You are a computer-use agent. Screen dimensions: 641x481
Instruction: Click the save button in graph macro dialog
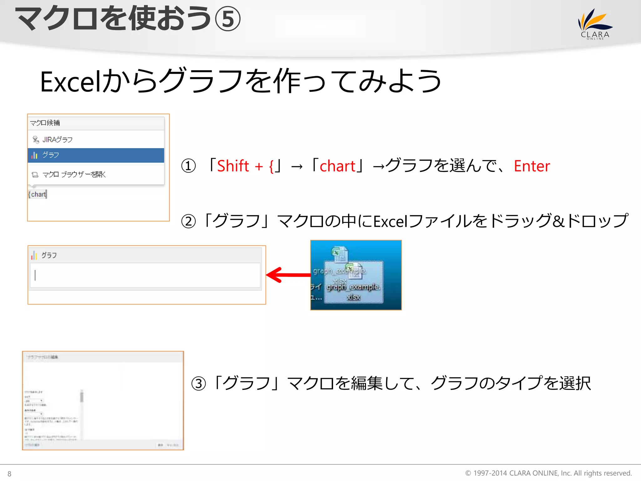(x=160, y=445)
